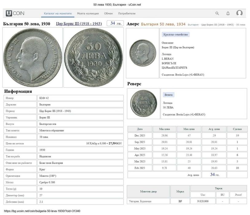
Task: Click the Създатели Berán Lajos text under Аверс
Action: pyautogui.click(x=183, y=75)
